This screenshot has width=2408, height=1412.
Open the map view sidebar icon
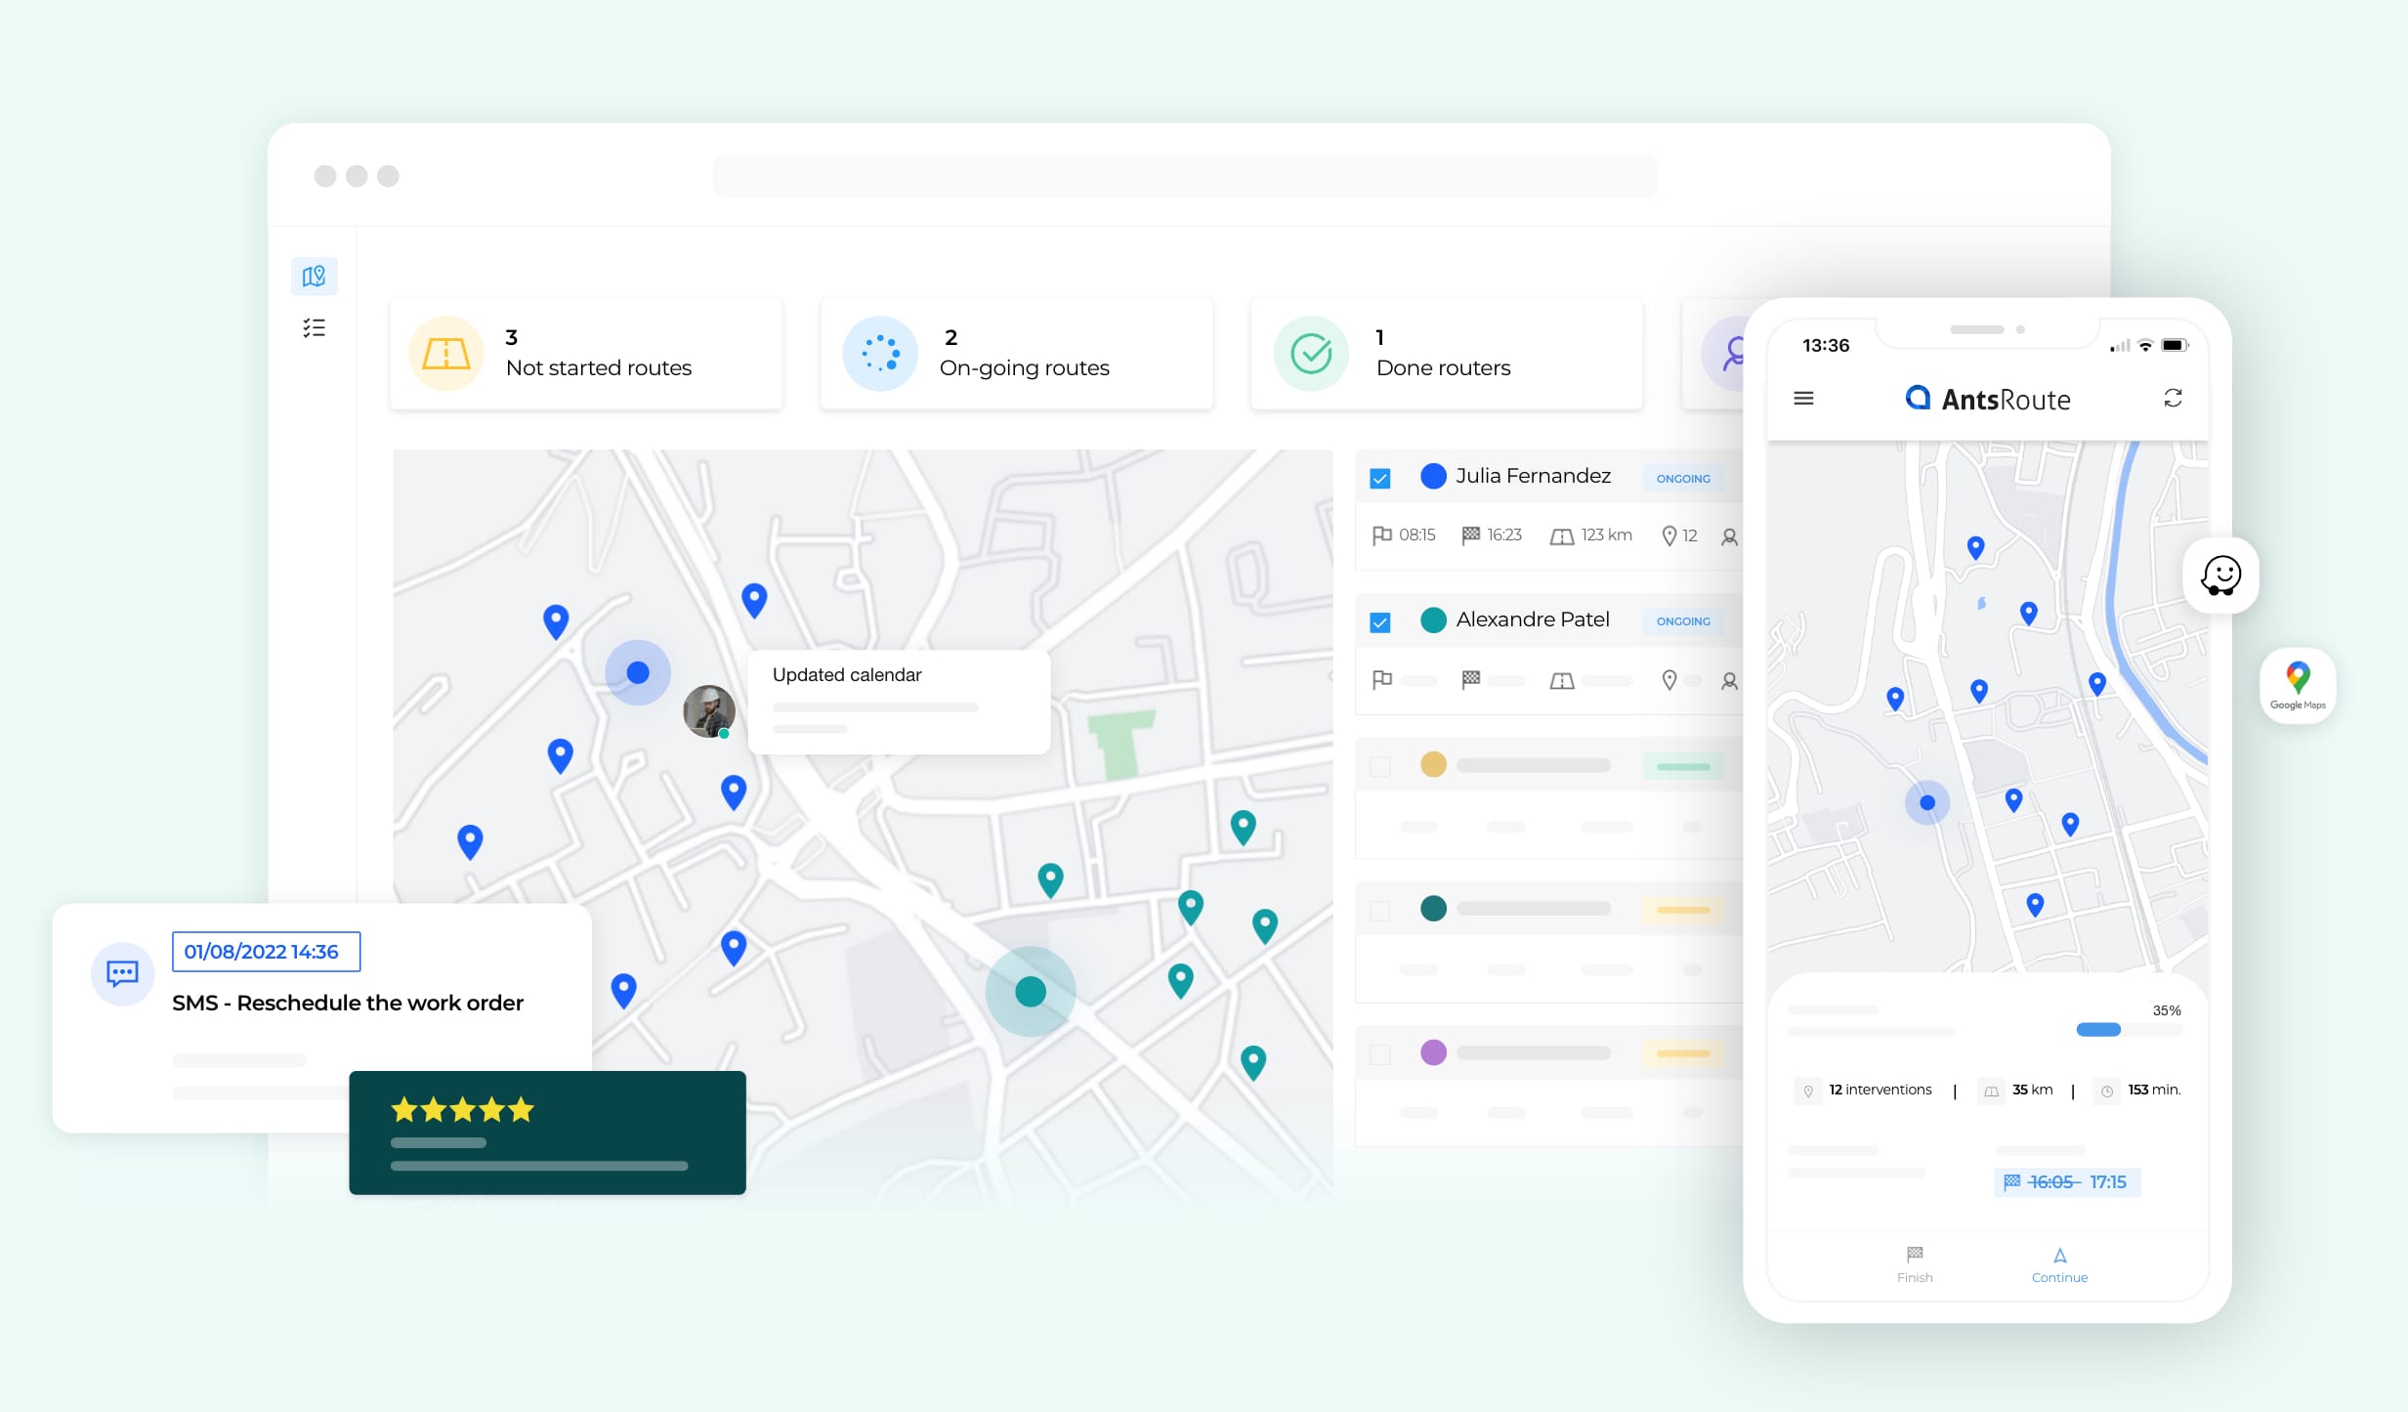(314, 277)
